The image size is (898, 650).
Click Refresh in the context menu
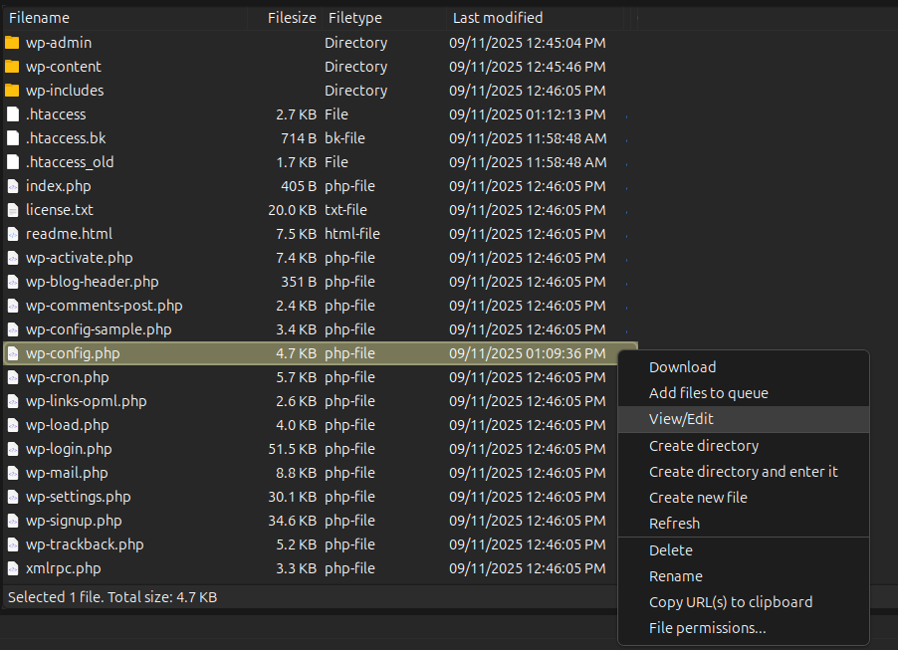pos(744,524)
